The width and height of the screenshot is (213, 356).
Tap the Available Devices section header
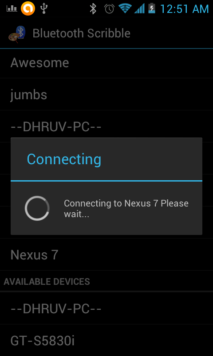pos(47,282)
